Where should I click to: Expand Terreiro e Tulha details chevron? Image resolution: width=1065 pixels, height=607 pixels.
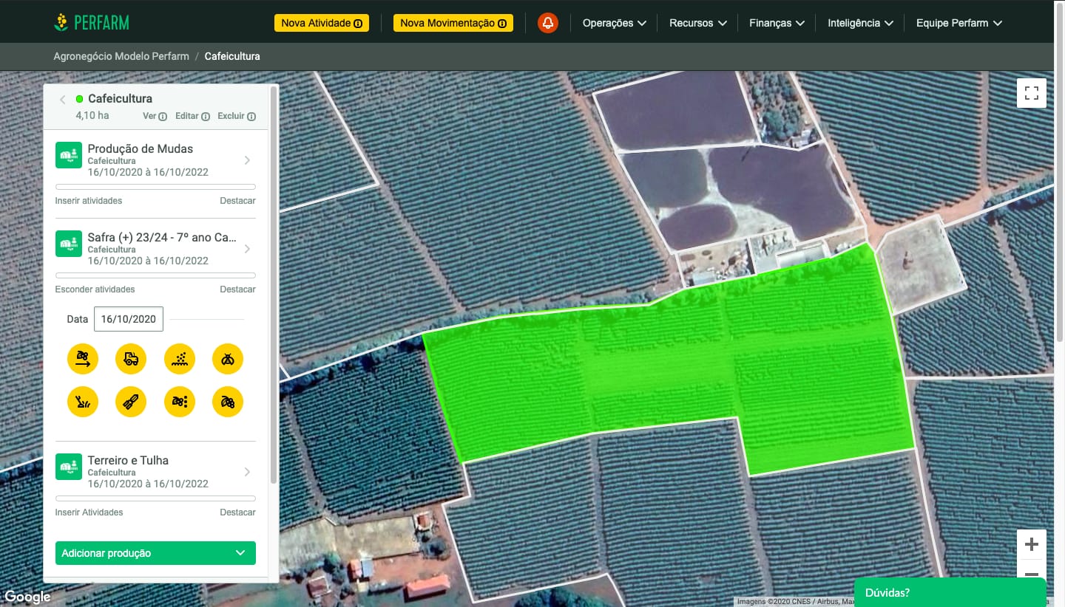pyautogui.click(x=247, y=472)
